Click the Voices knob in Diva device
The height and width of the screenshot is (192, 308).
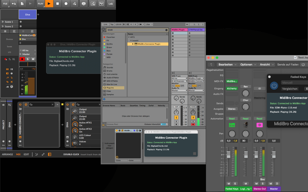(x=75, y=143)
